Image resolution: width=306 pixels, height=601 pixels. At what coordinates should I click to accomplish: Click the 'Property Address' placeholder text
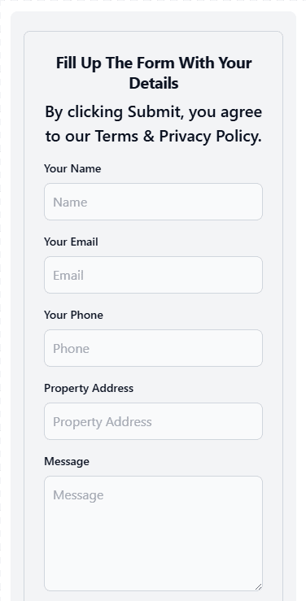(103, 421)
